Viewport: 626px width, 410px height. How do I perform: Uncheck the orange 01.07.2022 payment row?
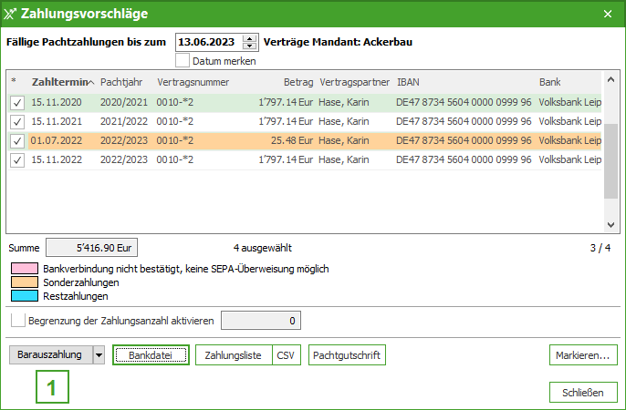click(x=17, y=141)
